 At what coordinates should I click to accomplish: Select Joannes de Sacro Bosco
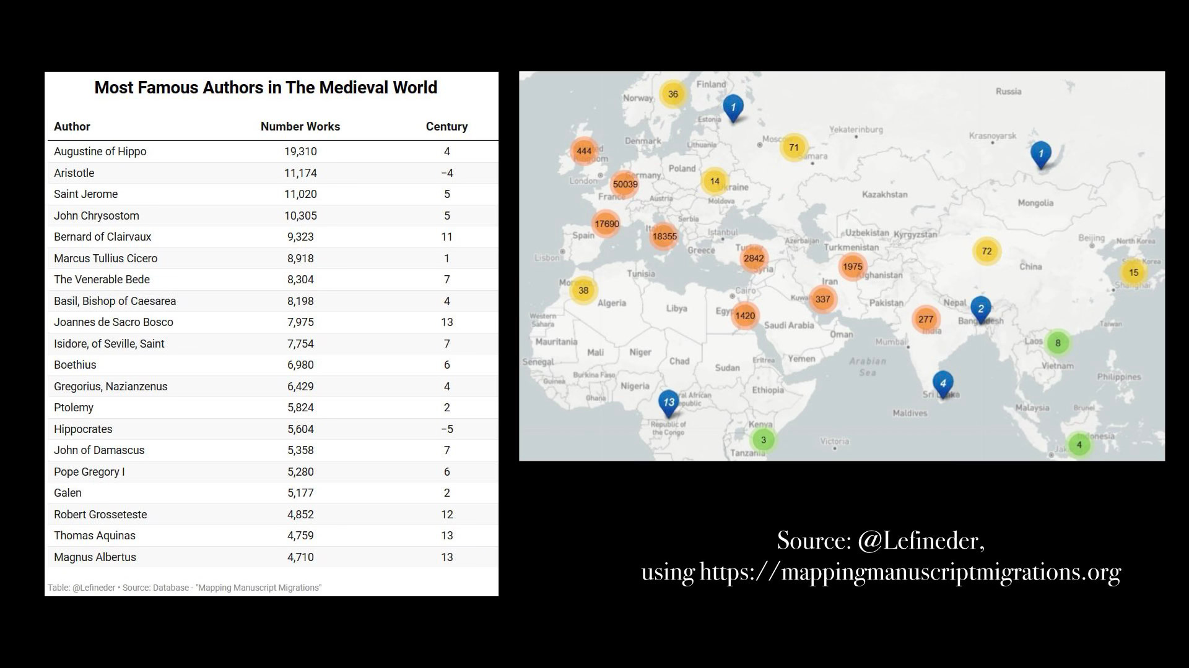(x=113, y=322)
